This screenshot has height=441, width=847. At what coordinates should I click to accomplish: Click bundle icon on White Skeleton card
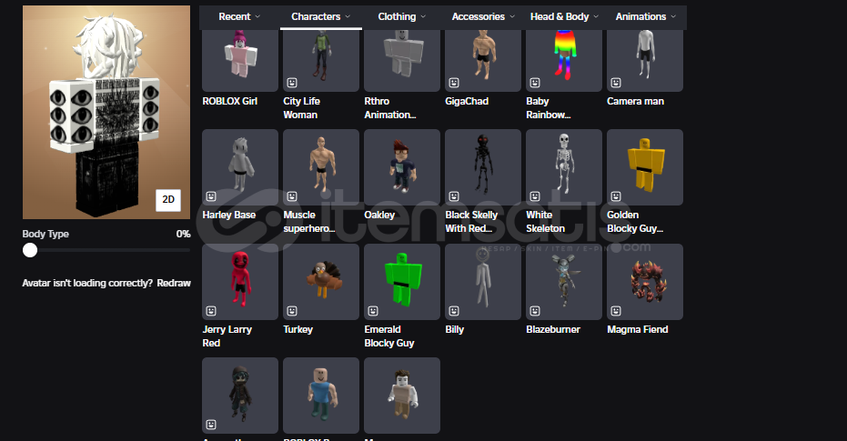[535, 196]
